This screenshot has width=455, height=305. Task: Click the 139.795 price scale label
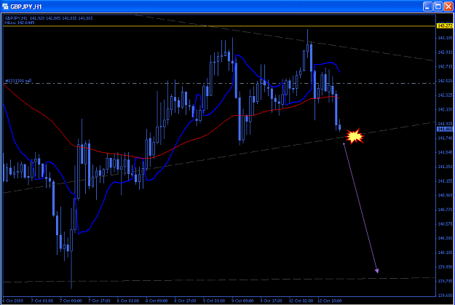(445, 281)
